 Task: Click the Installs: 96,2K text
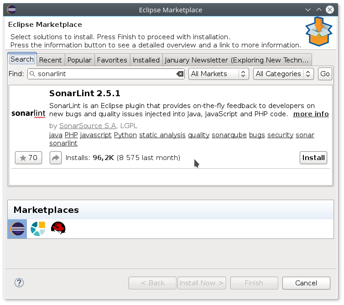[x=90, y=158]
